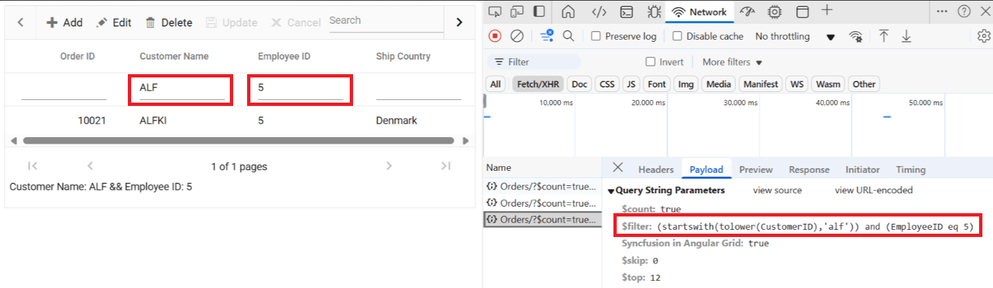993x288 pixels.
Task: Open the Application tool icon
Action: click(802, 11)
